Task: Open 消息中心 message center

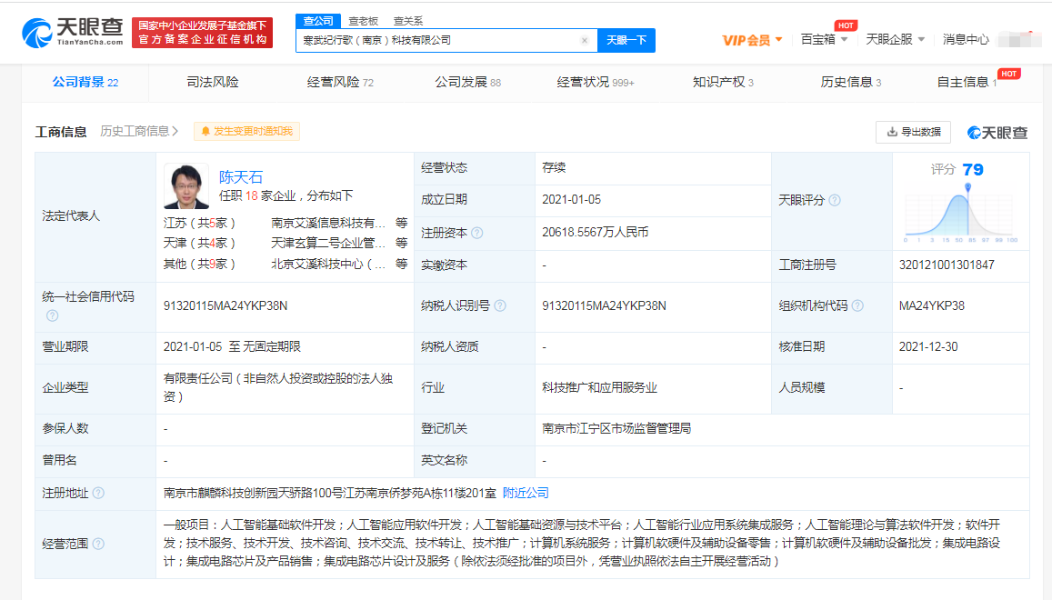Action: 966,40
